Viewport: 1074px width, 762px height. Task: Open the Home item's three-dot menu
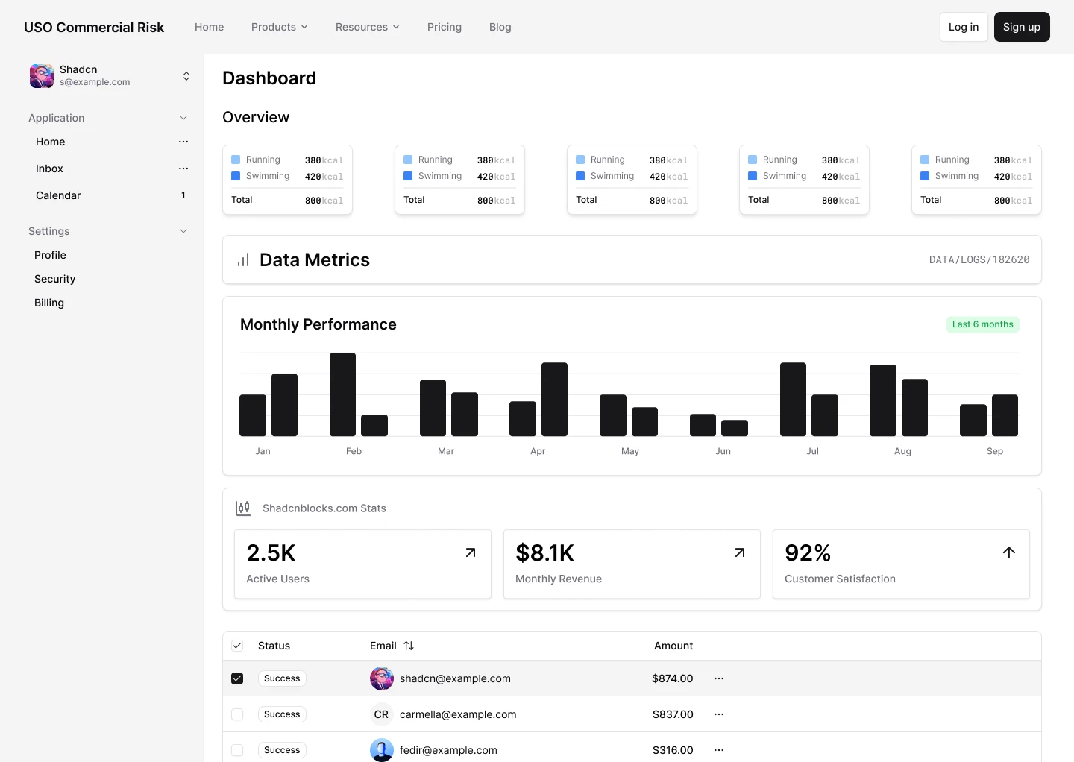[183, 142]
